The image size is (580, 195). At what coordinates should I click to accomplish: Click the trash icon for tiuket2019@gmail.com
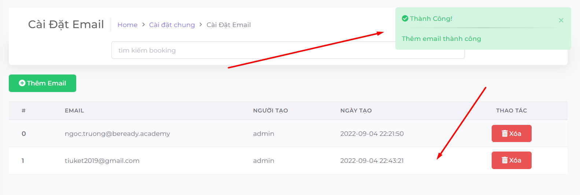tap(505, 160)
